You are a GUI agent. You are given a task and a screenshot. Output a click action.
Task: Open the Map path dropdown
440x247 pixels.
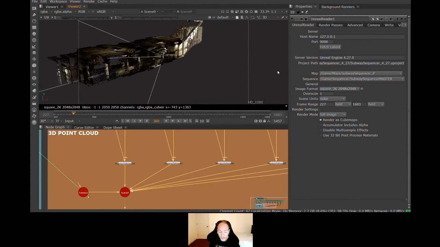(x=361, y=73)
